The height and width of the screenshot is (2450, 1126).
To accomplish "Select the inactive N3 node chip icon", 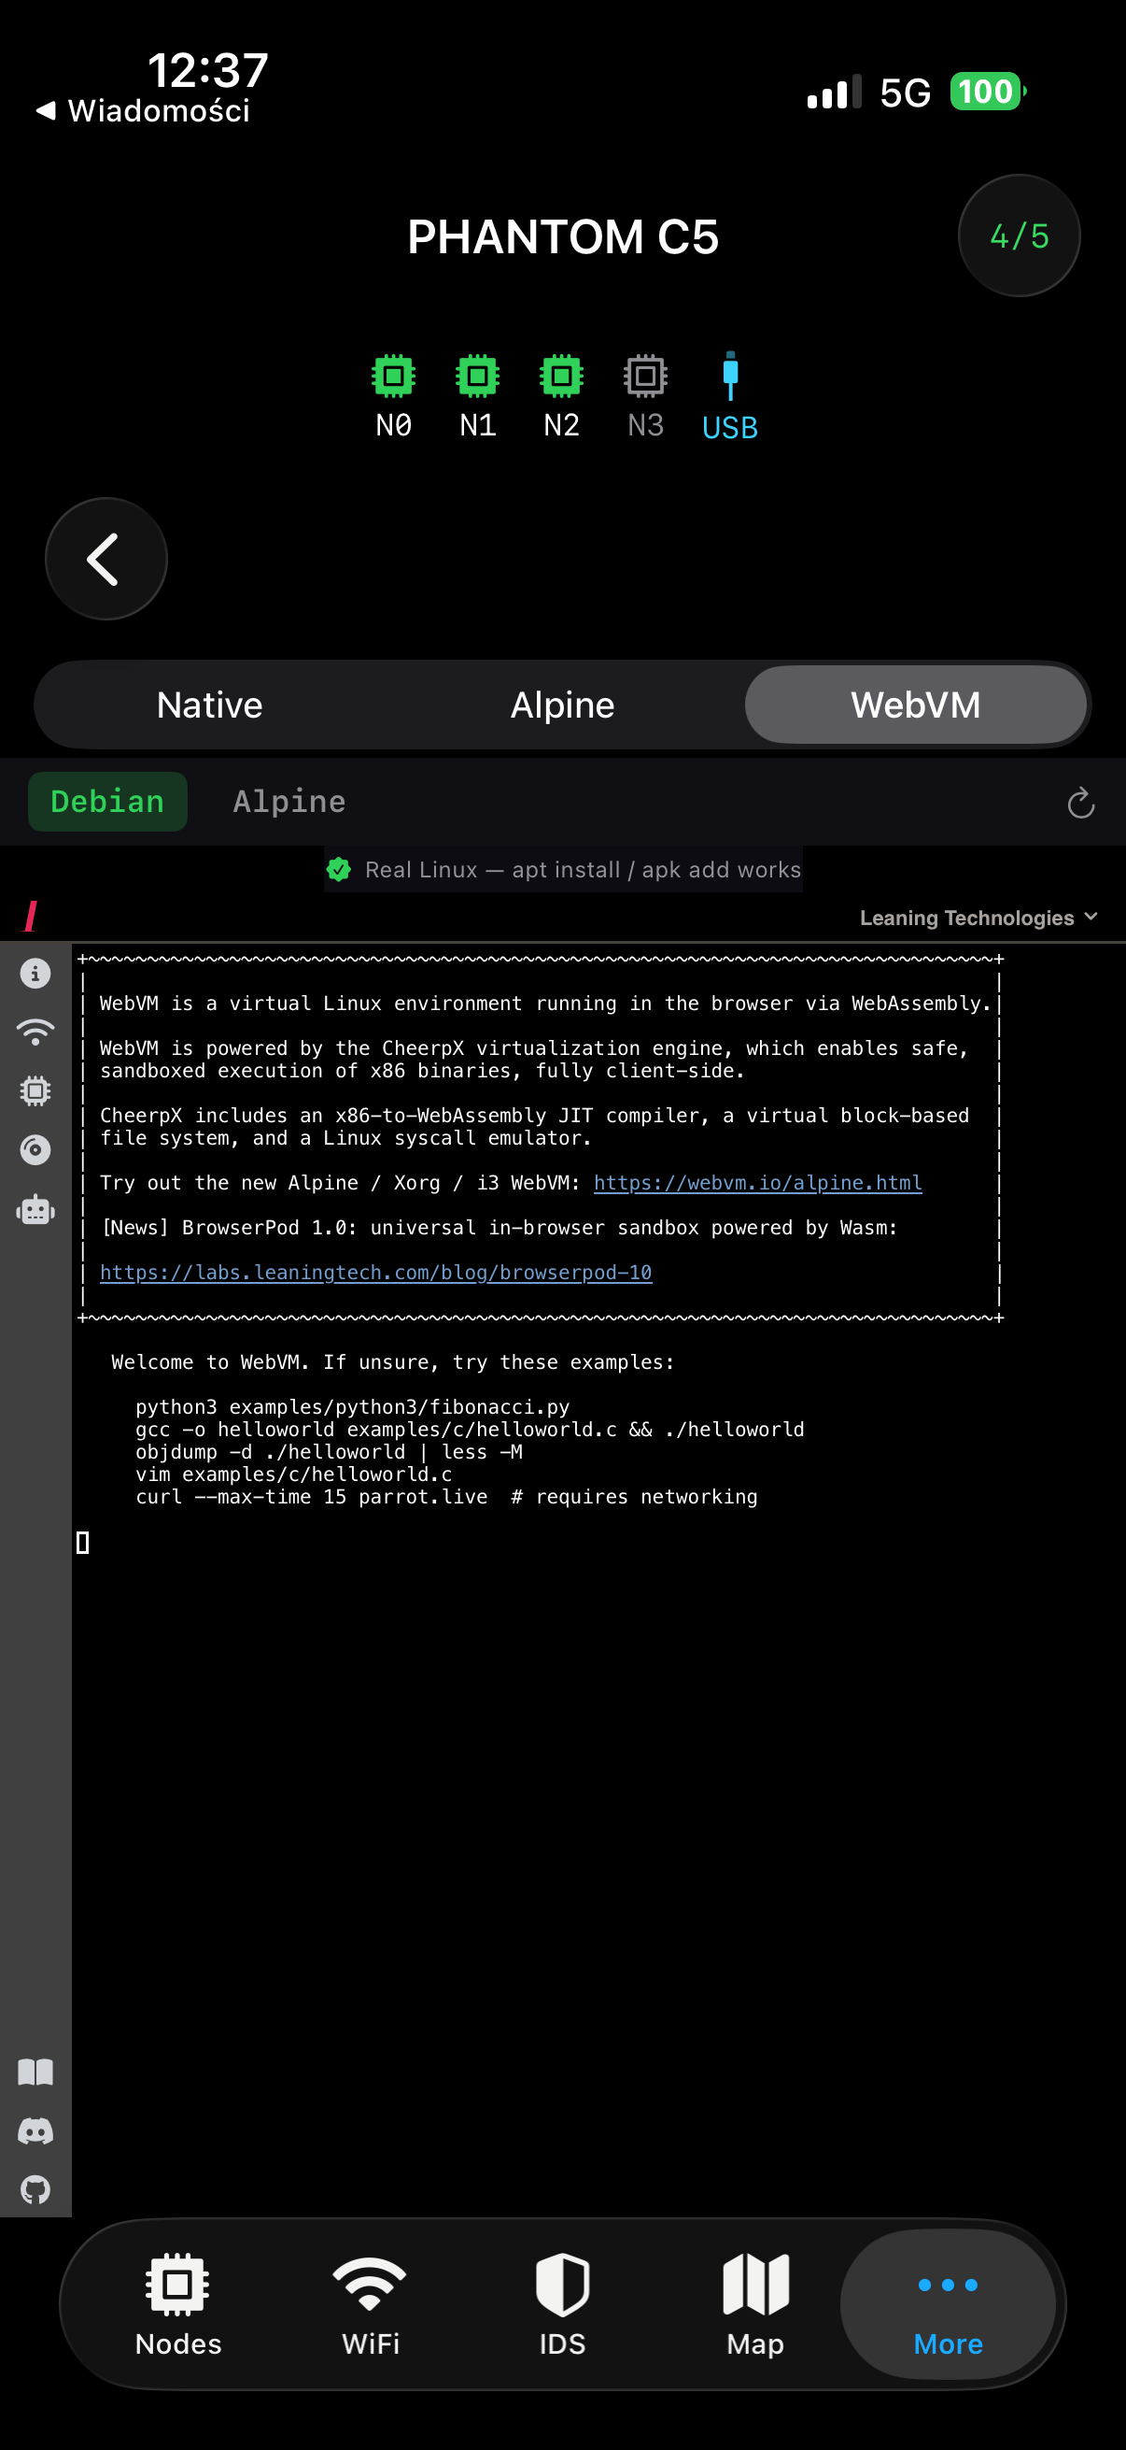I will click(646, 377).
